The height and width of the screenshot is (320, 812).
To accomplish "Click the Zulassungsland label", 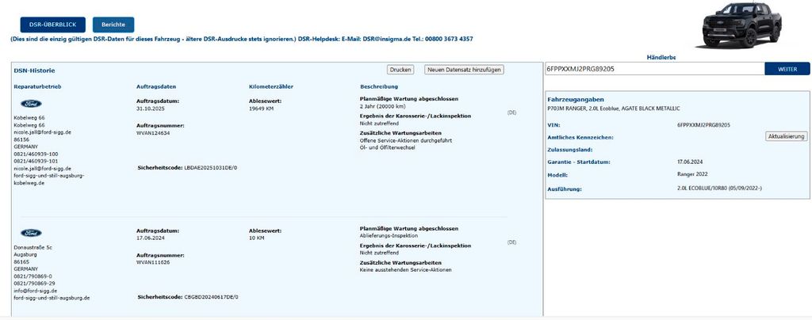I will pyautogui.click(x=570, y=150).
